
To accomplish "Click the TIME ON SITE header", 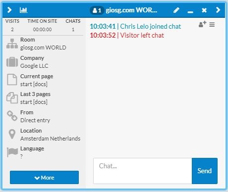I will coord(42,21).
